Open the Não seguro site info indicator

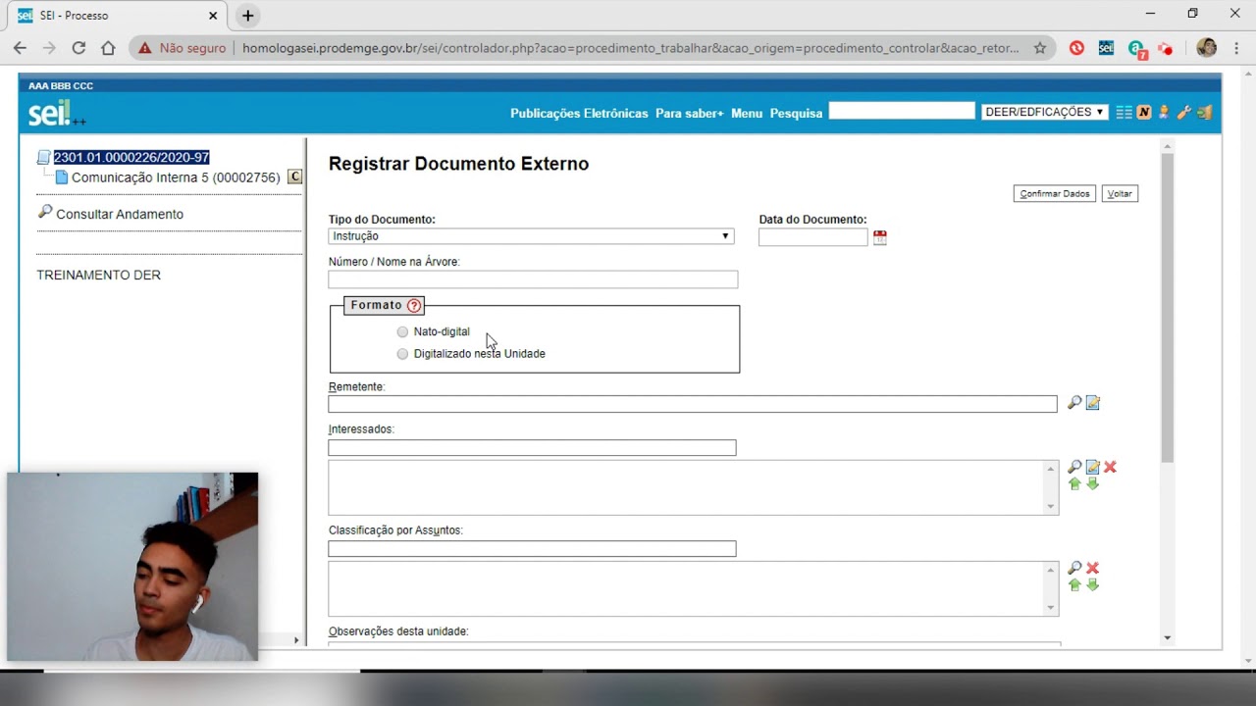pos(183,48)
